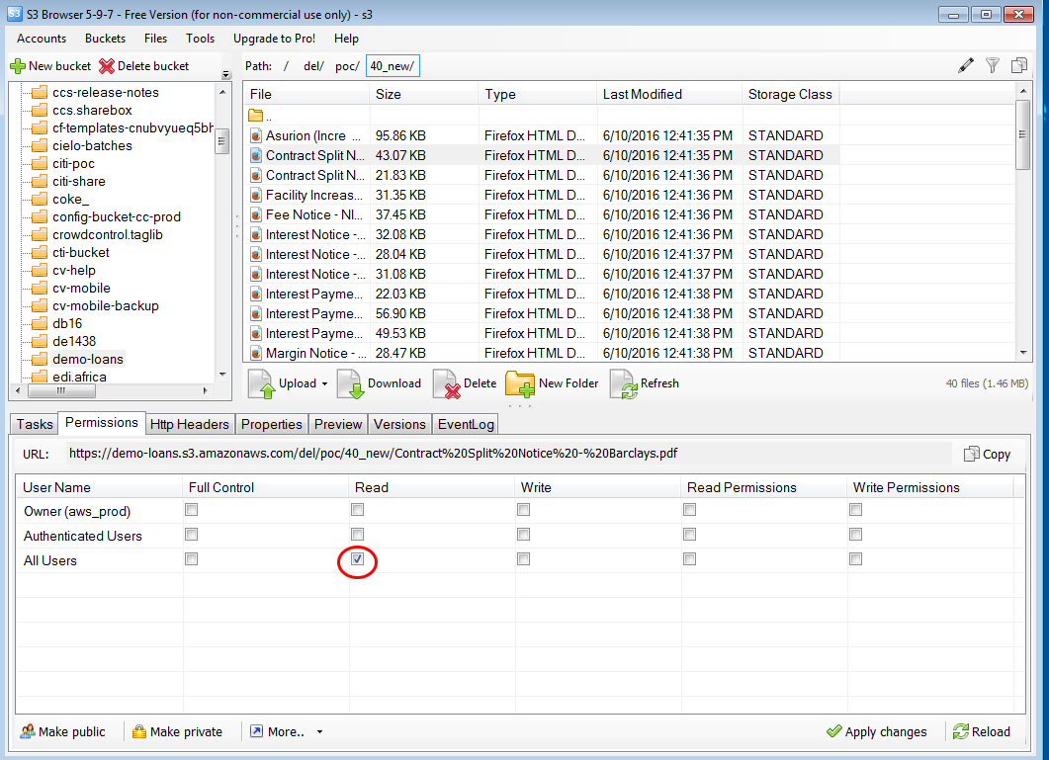This screenshot has height=760, width=1049.
Task: Open the Buckets menu
Action: 105,39
